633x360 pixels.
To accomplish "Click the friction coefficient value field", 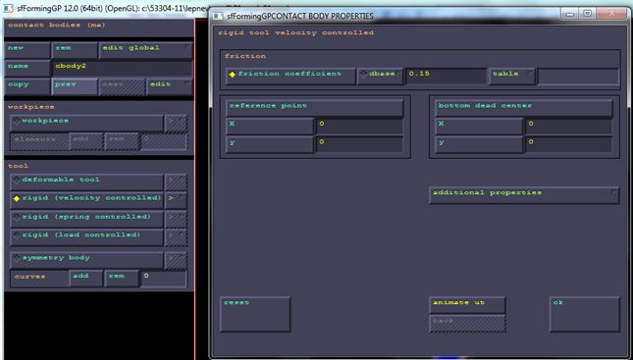I will (x=447, y=76).
